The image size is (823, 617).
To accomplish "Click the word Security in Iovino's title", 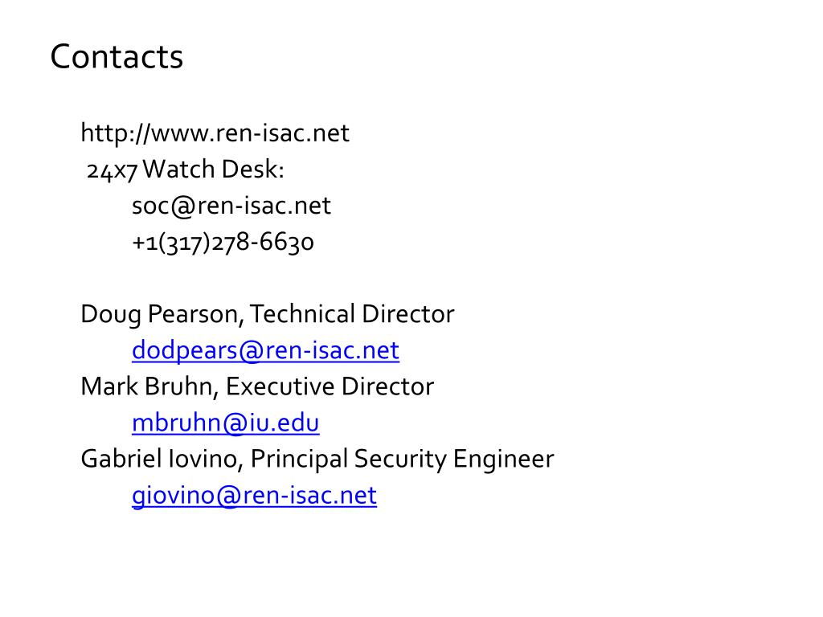I will pos(400,460).
